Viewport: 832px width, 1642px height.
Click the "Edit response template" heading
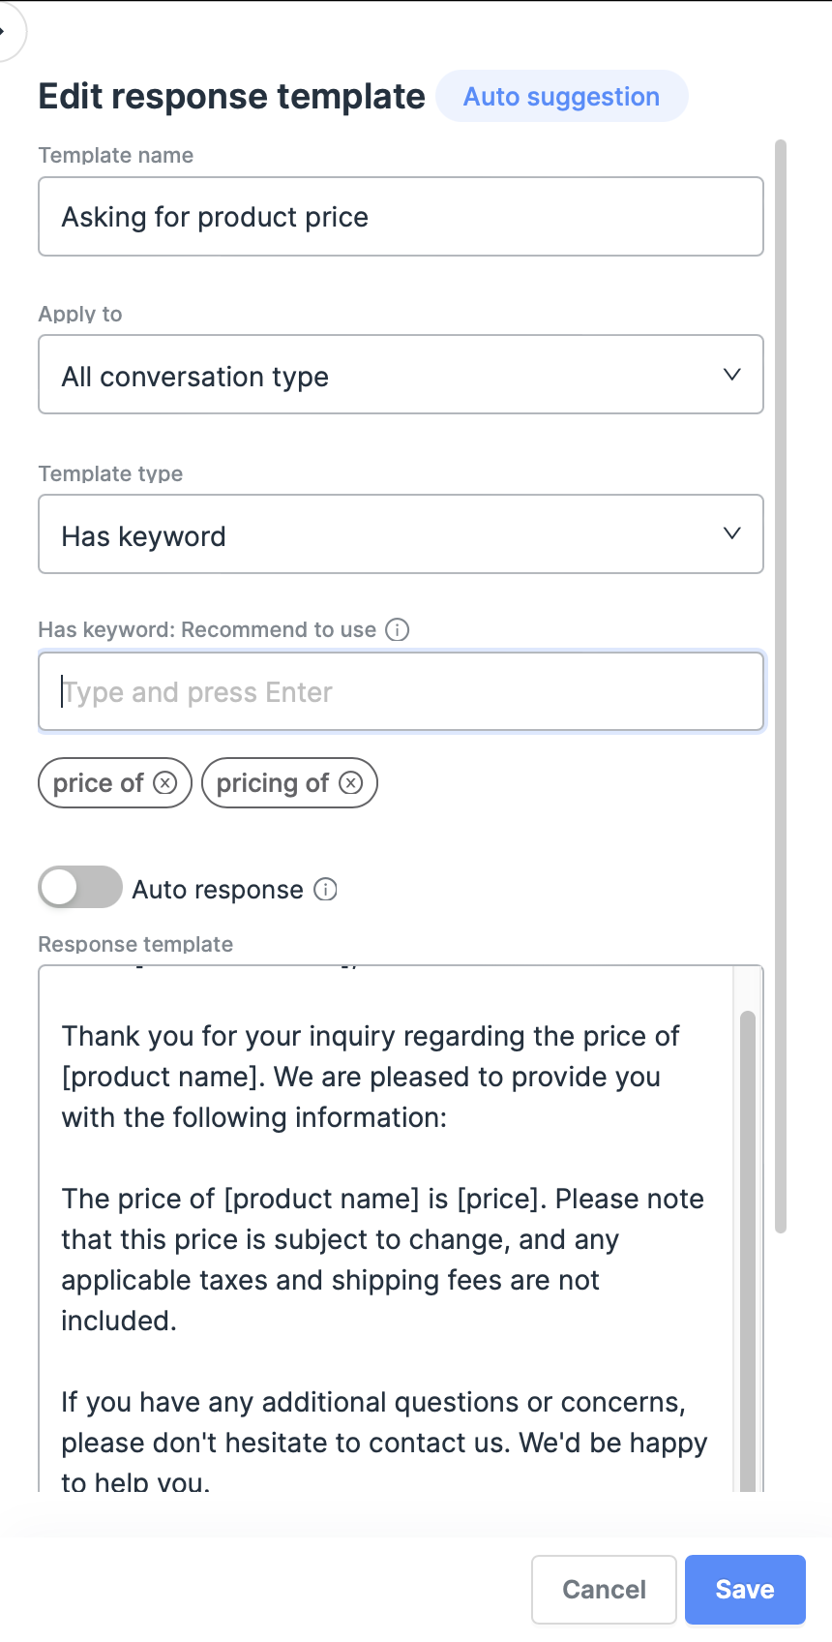point(231,97)
